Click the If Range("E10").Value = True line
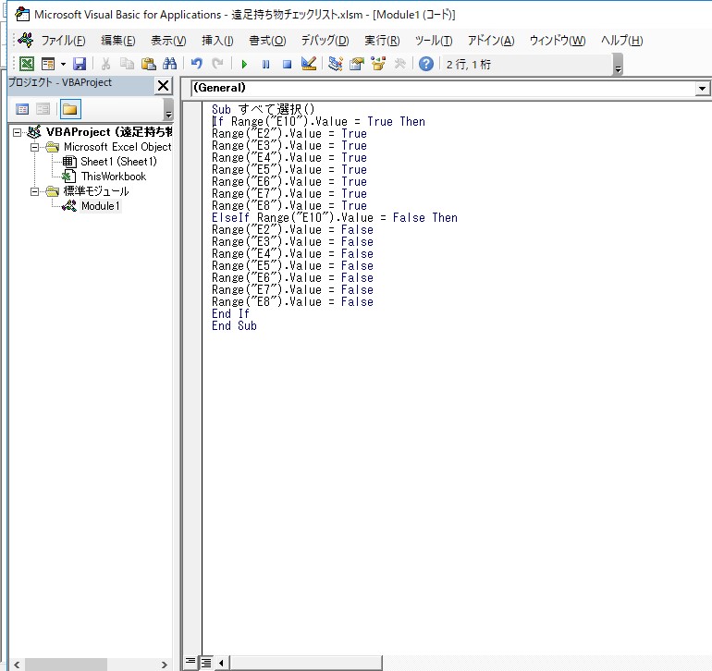Image resolution: width=712 pixels, height=671 pixels. (x=319, y=122)
